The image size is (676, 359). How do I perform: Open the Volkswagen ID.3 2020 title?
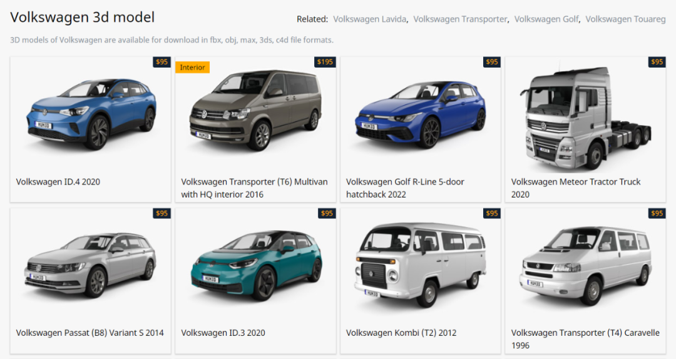pos(223,333)
